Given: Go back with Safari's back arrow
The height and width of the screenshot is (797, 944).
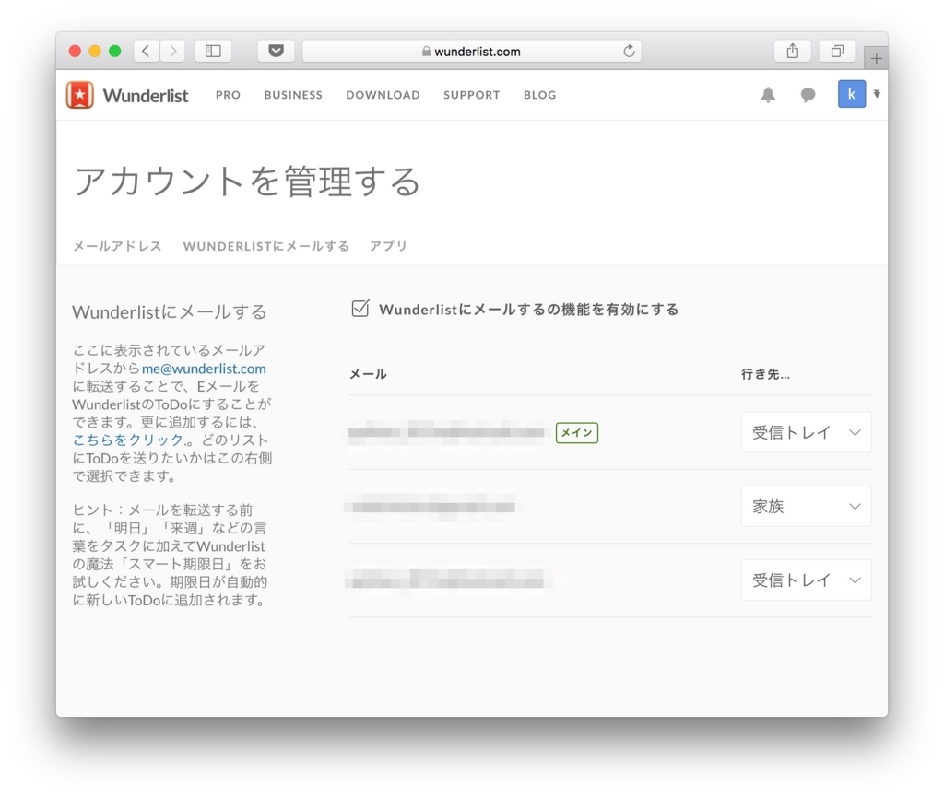Looking at the screenshot, I should pyautogui.click(x=146, y=51).
